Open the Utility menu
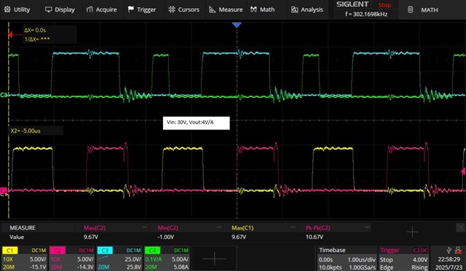The height and width of the screenshot is (271, 466). pyautogui.click(x=17, y=9)
